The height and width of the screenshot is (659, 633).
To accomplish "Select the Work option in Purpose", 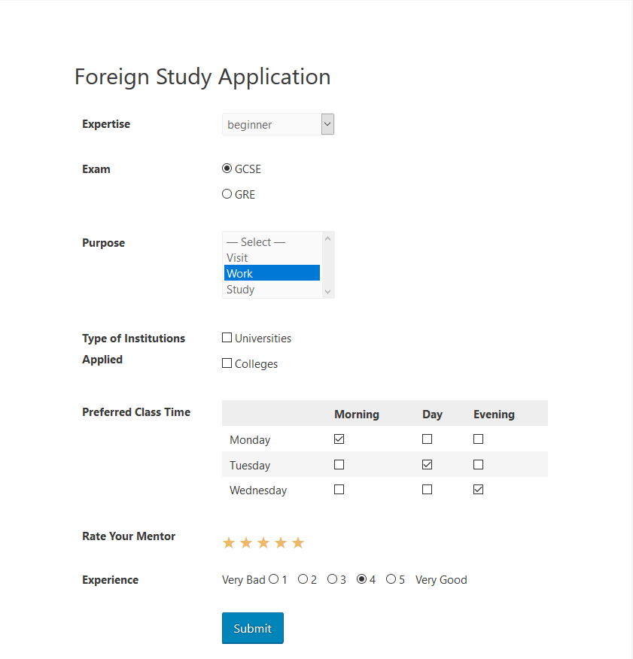I will (272, 273).
